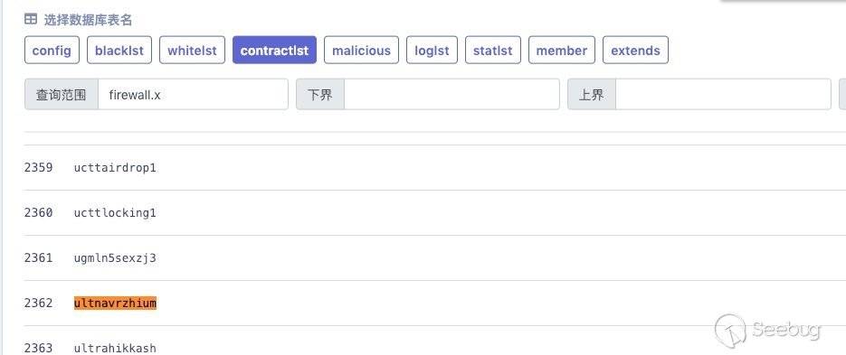
Task: Select row 2359 ucttairdrop1
Action: tap(435, 167)
